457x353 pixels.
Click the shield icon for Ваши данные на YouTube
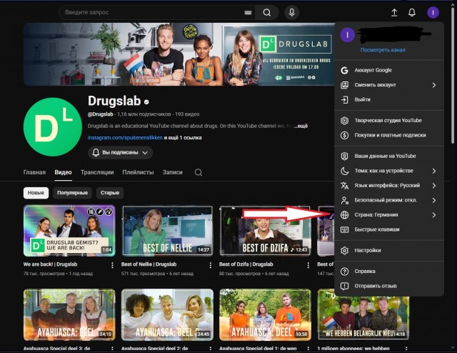(344, 156)
